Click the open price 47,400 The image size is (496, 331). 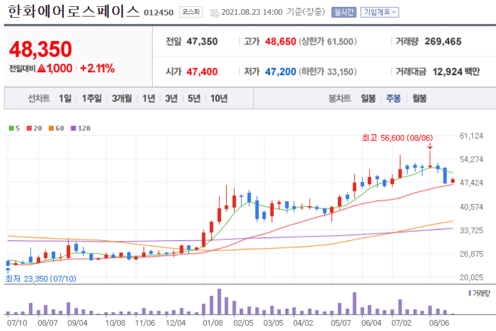pyautogui.click(x=202, y=72)
